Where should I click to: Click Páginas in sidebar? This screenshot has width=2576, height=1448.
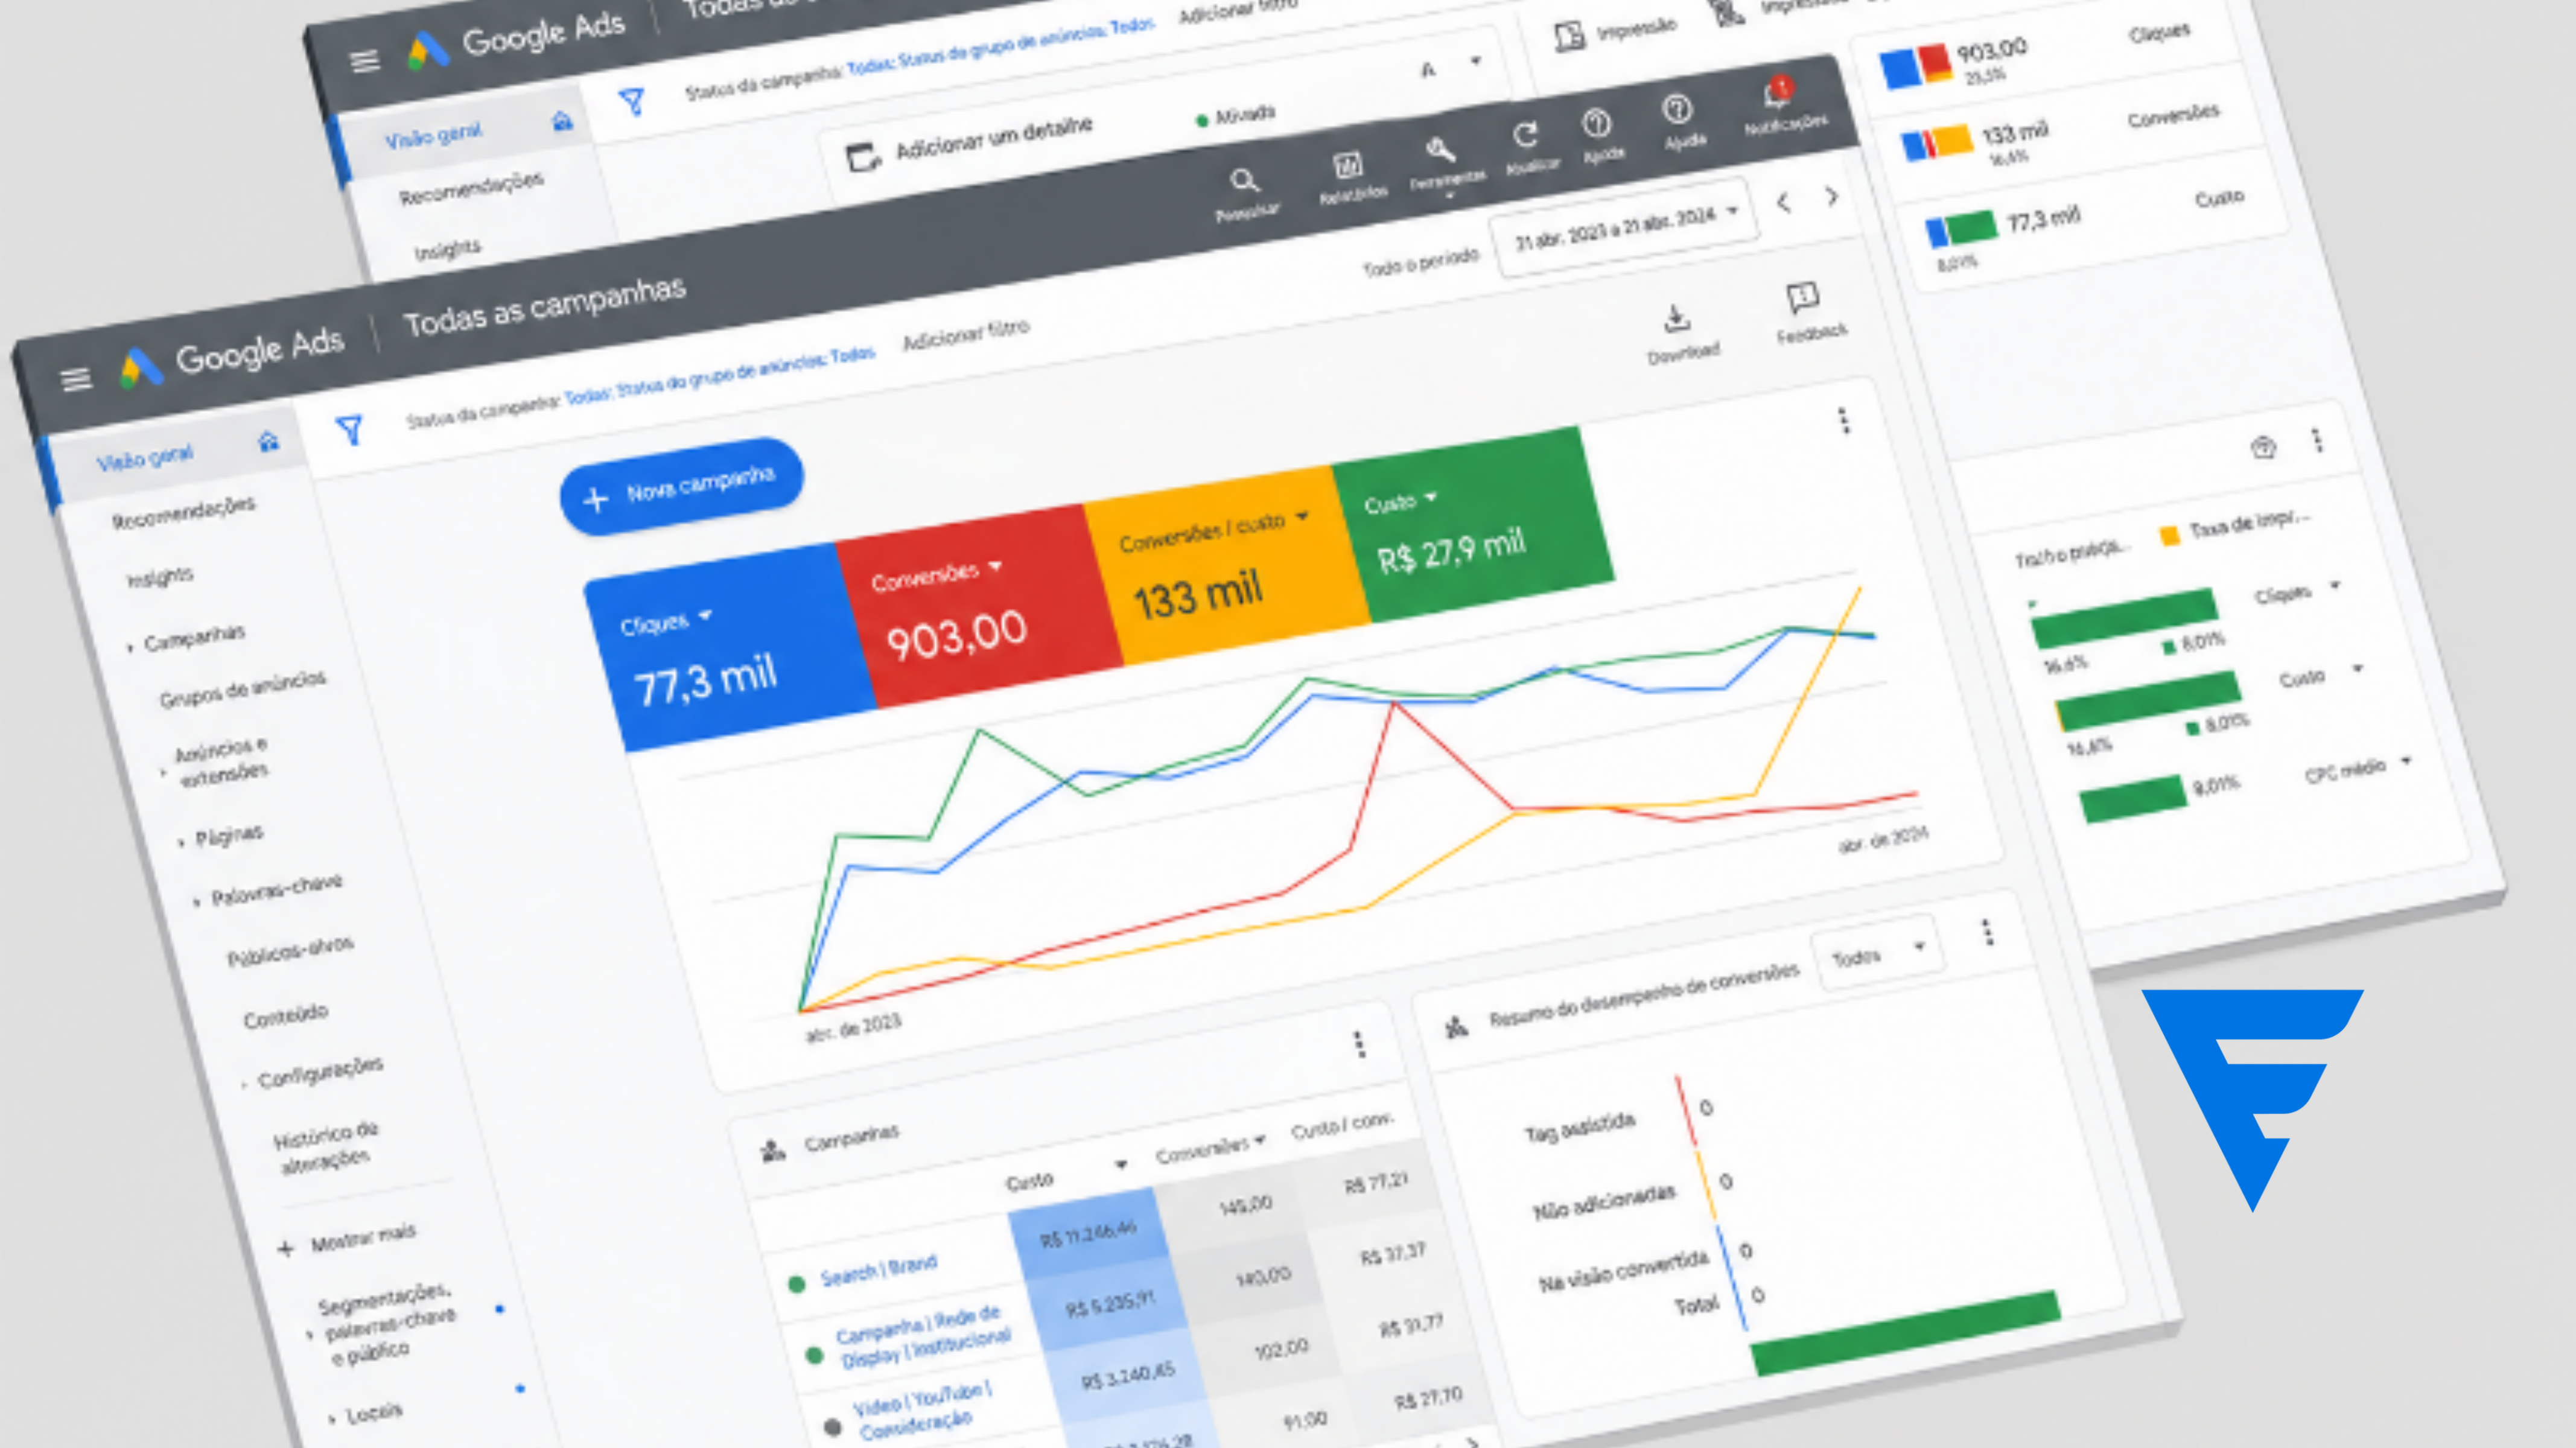[229, 835]
